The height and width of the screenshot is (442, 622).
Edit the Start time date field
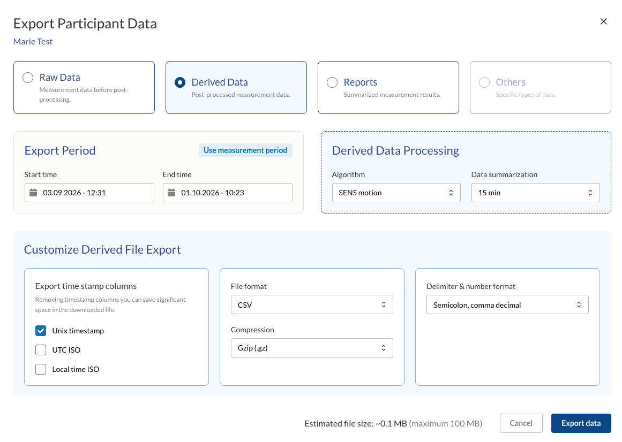pos(89,193)
